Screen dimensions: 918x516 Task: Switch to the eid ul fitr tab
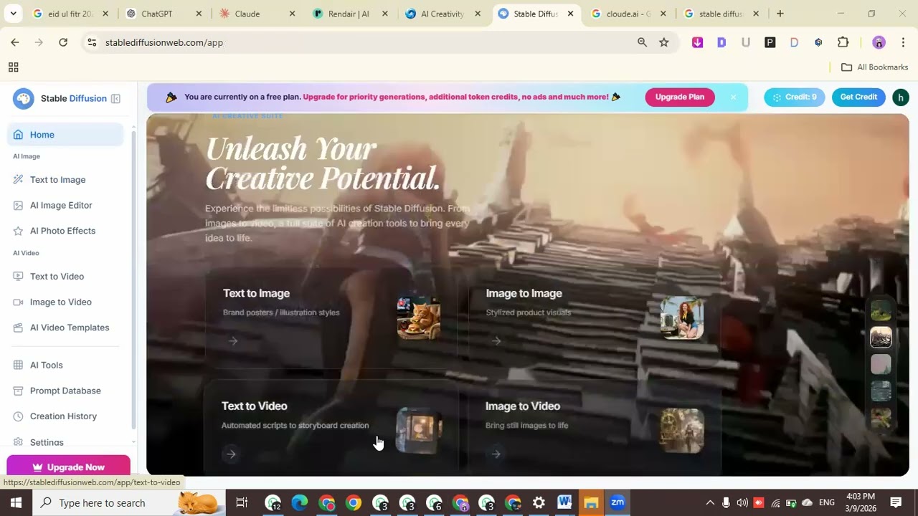70,14
